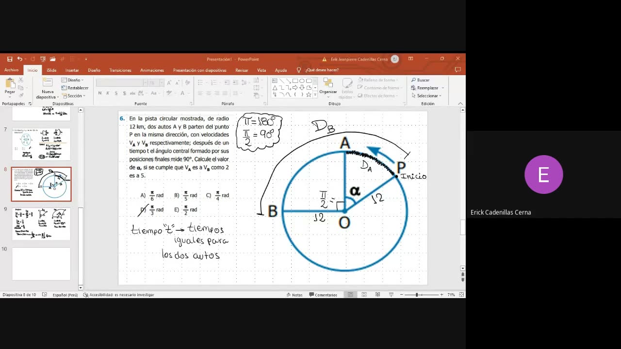Save the presentation with the floppy disk icon
Screen dimensions: 621x349
pos(9,59)
